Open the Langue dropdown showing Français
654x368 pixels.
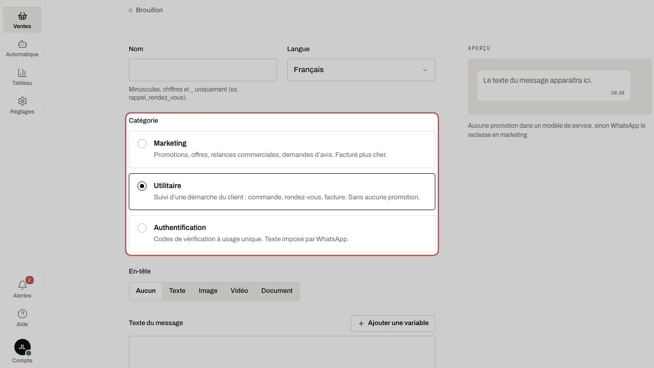coord(361,70)
